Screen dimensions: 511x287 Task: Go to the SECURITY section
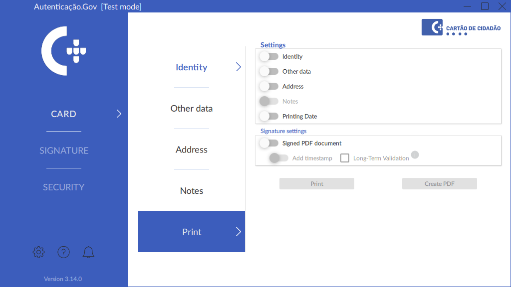point(64,187)
